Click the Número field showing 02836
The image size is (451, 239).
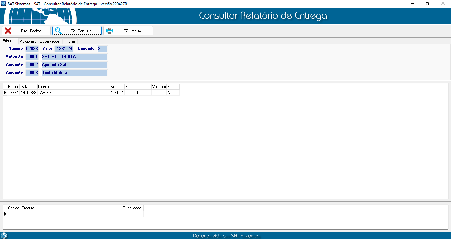[x=32, y=49]
